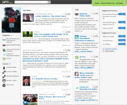Open Statement on Anti-Choice Extremist Randall Terry headline

click(x=46, y=60)
